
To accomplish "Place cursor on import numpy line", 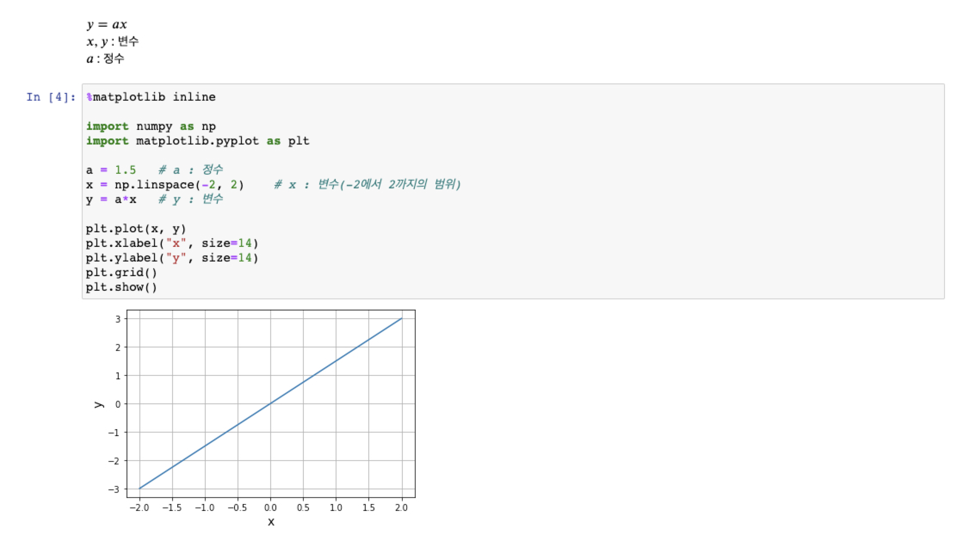I will click(x=151, y=126).
